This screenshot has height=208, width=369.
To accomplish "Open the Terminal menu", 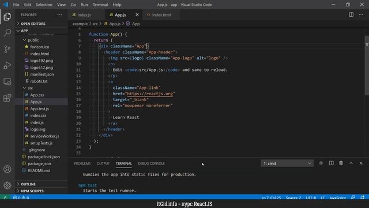I will tap(100, 5).
